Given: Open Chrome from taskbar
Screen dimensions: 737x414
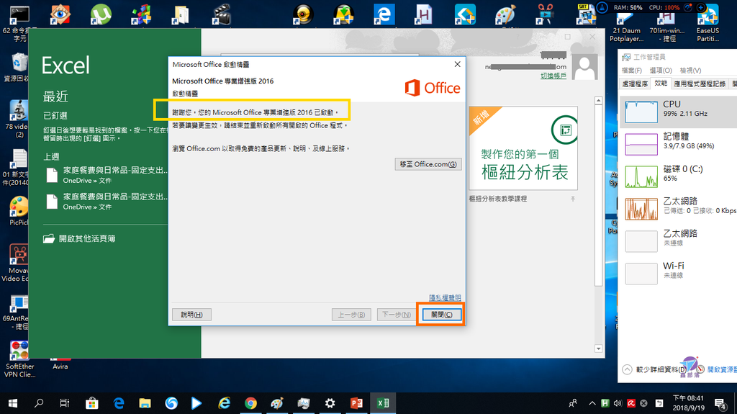Looking at the screenshot, I should click(250, 403).
